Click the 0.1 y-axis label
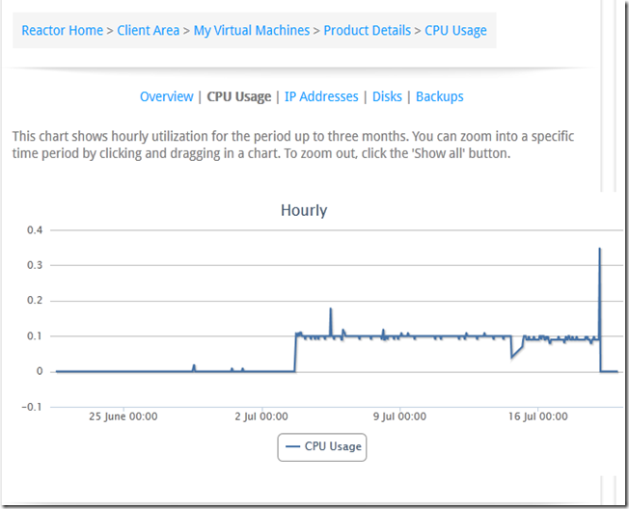Viewport: 629px width, 509px height. click(x=35, y=335)
